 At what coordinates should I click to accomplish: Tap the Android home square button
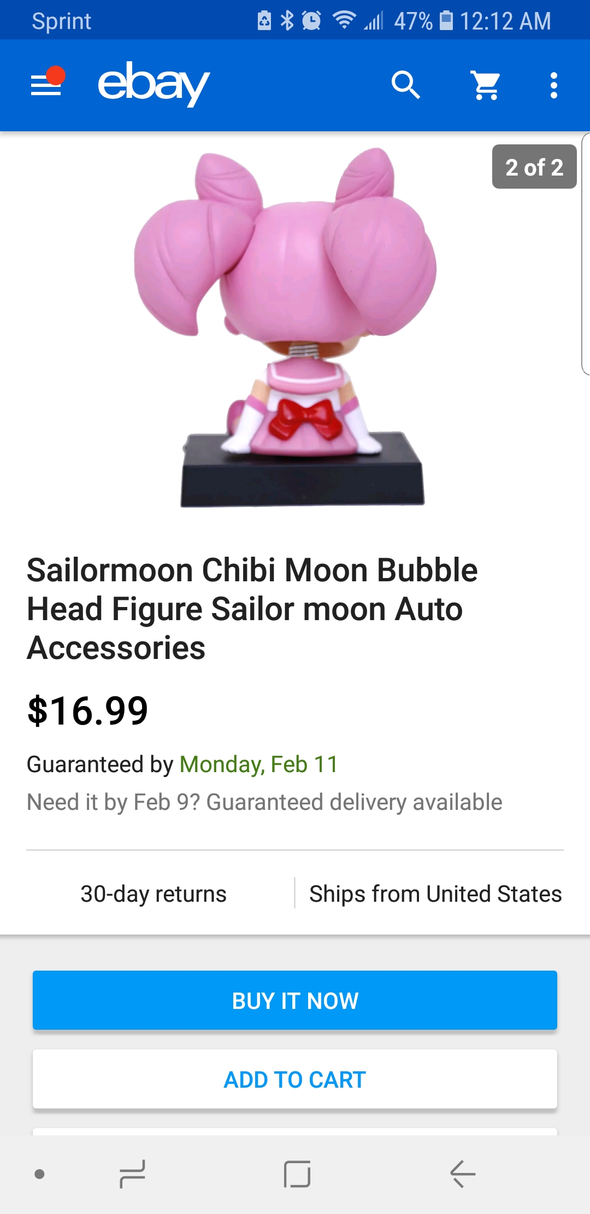(297, 1174)
